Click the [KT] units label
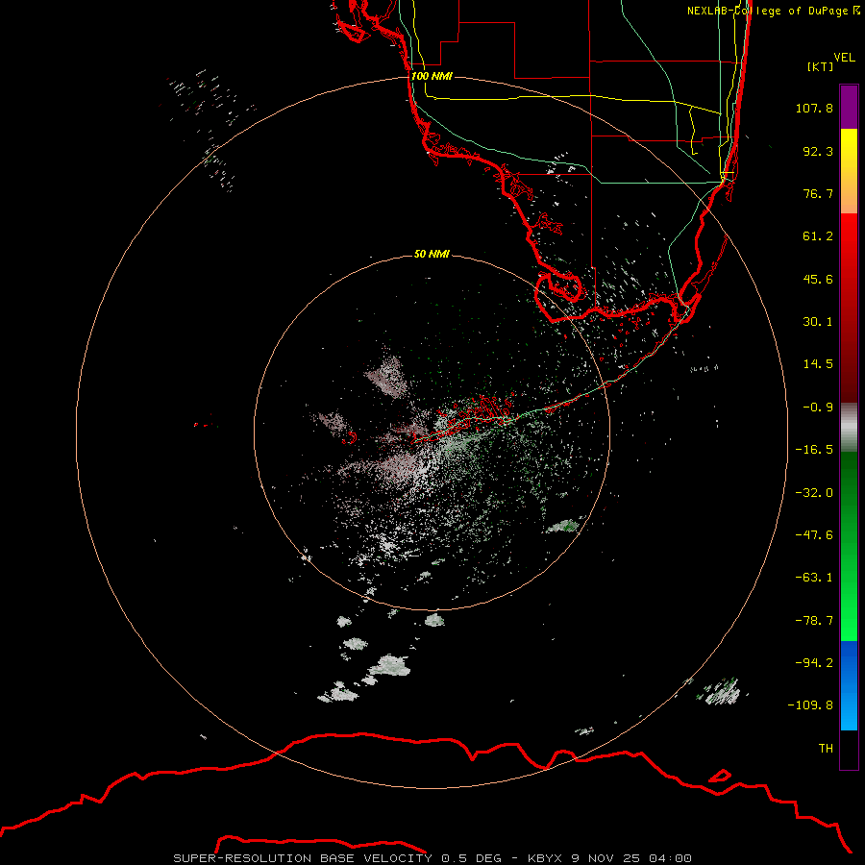Screen dimensions: 865x865 coord(820,66)
